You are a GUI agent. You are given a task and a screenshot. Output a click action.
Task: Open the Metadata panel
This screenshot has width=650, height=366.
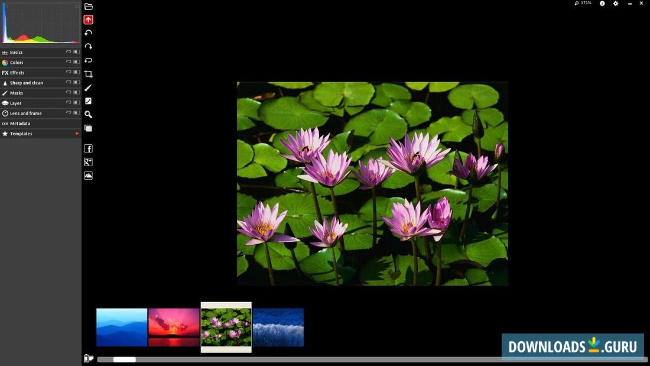[x=41, y=123]
